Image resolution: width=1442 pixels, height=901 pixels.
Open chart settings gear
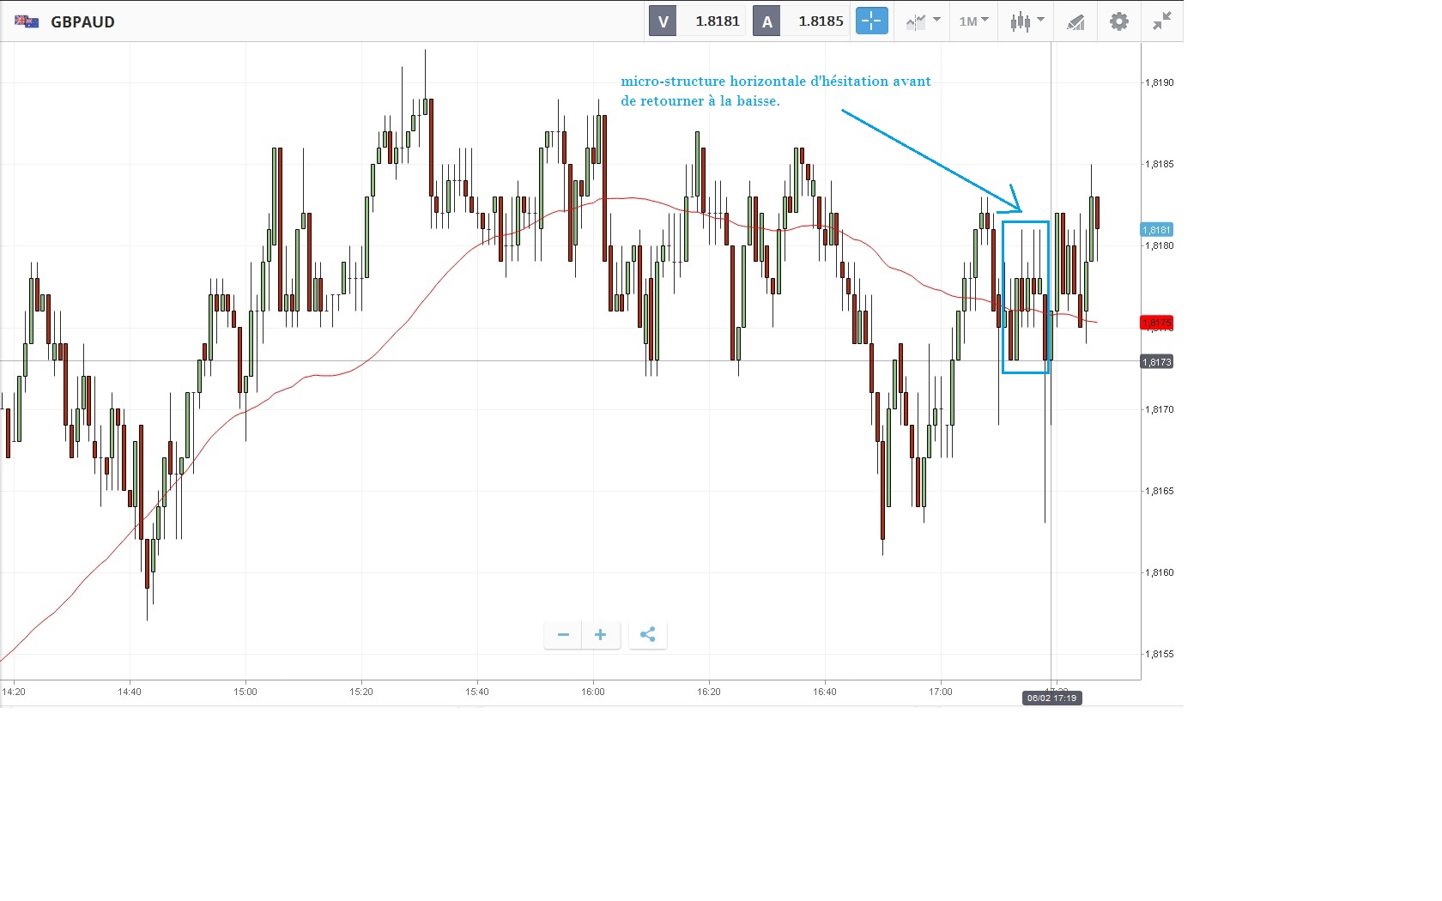1119,21
